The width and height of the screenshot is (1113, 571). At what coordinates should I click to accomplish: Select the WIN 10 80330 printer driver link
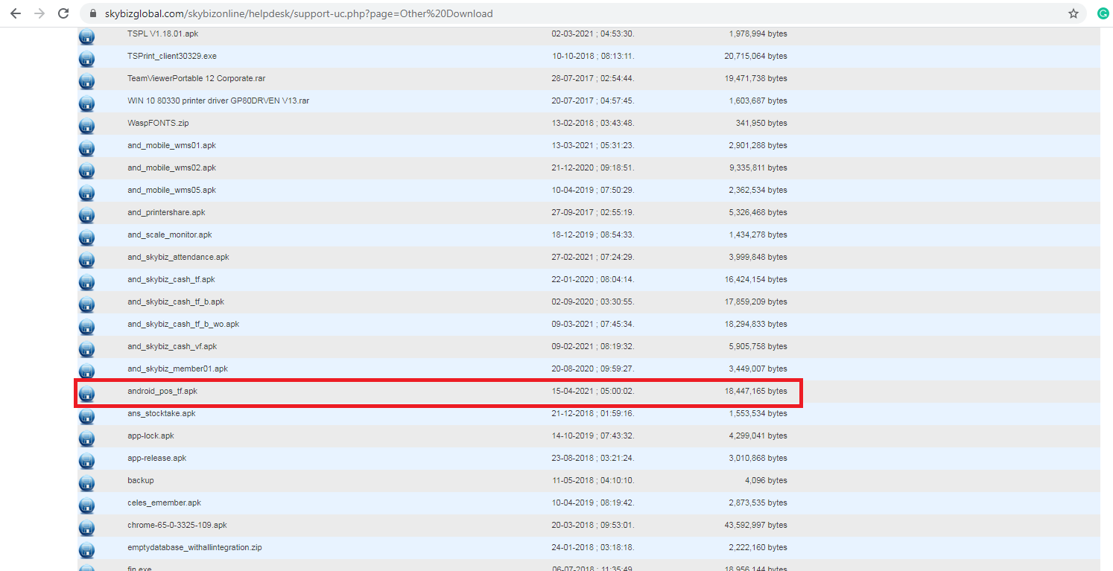218,101
